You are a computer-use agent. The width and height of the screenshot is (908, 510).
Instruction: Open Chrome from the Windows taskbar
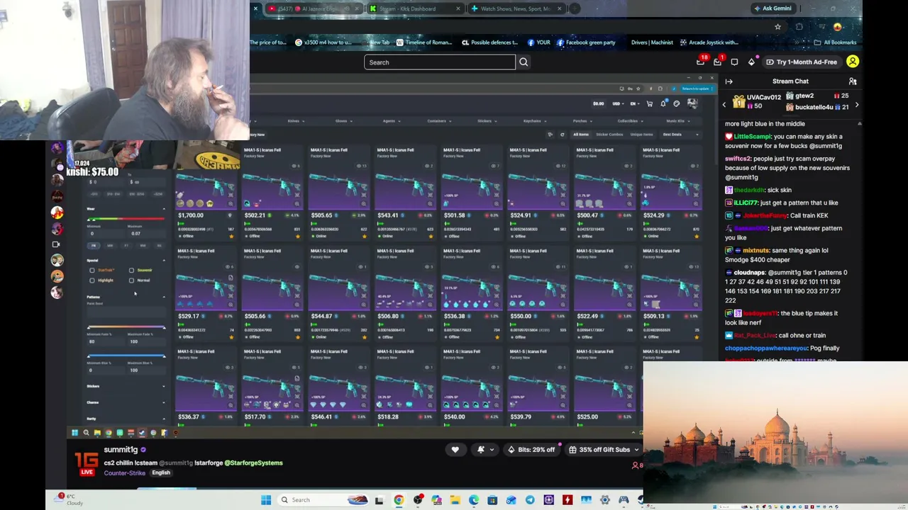tap(399, 500)
